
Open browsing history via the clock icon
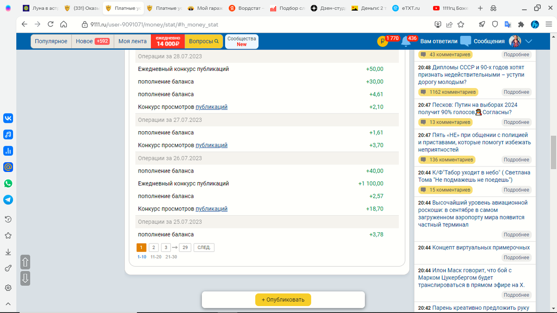(8, 219)
